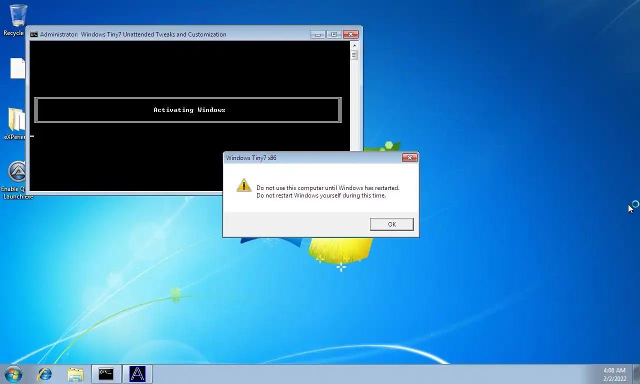The height and width of the screenshot is (384, 640).
Task: Switch to the command prompt taskbar button
Action: pyautogui.click(x=106, y=374)
